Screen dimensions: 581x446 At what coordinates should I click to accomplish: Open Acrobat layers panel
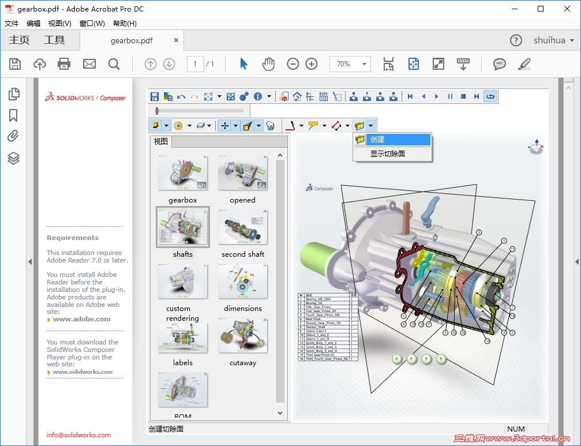[14, 158]
